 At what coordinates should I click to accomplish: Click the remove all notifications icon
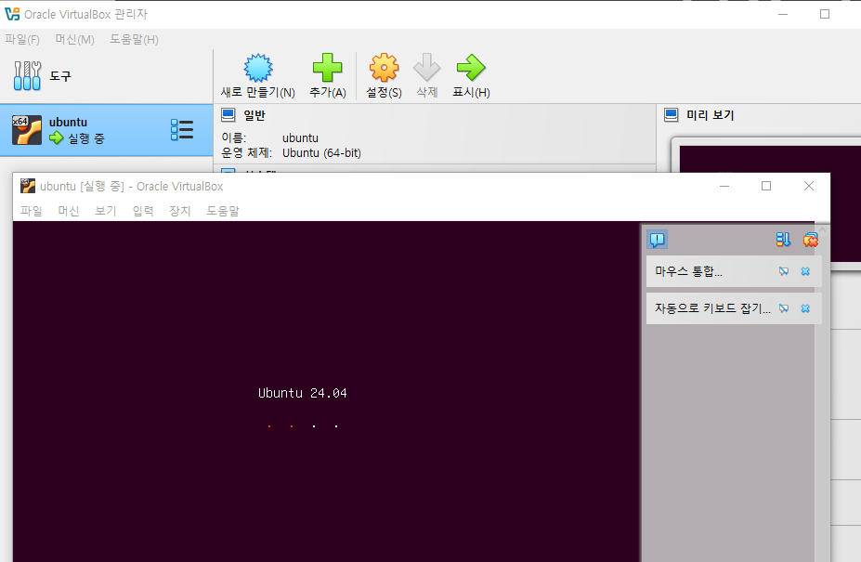(811, 240)
